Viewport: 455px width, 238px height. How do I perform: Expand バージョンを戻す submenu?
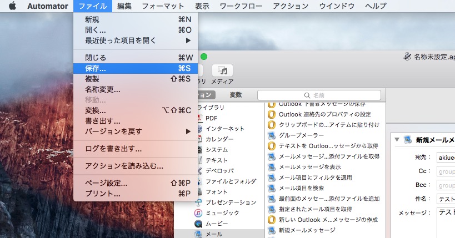point(136,131)
